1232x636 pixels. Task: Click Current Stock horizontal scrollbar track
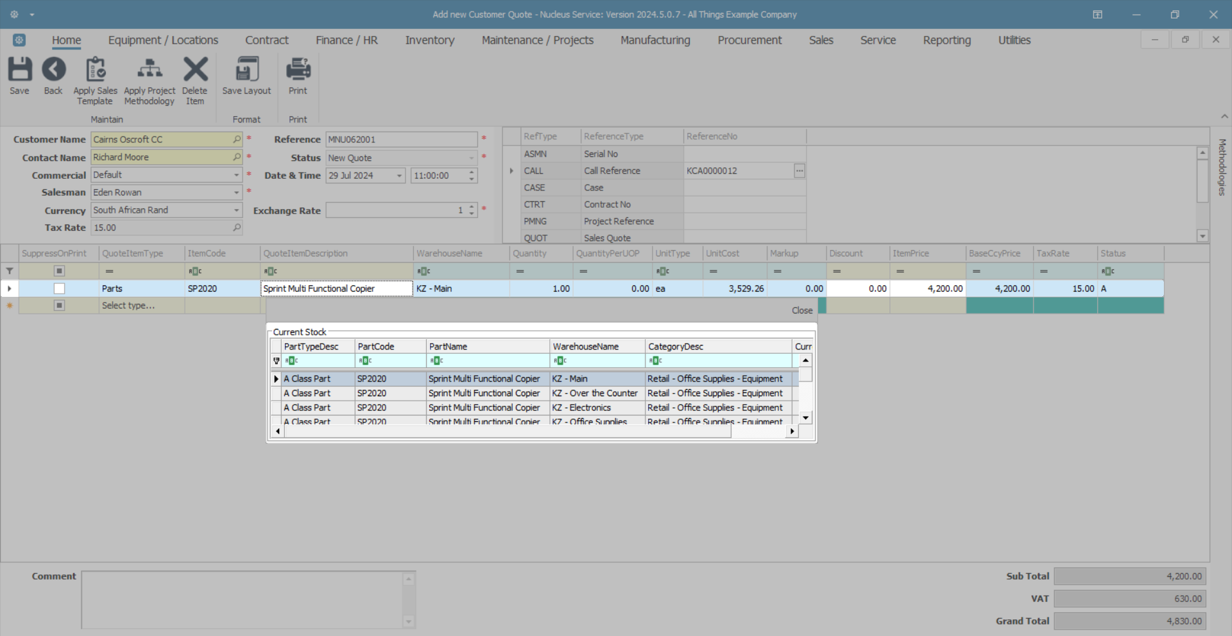758,431
